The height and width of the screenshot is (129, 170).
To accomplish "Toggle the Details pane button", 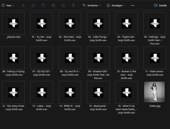I will click(x=160, y=5).
